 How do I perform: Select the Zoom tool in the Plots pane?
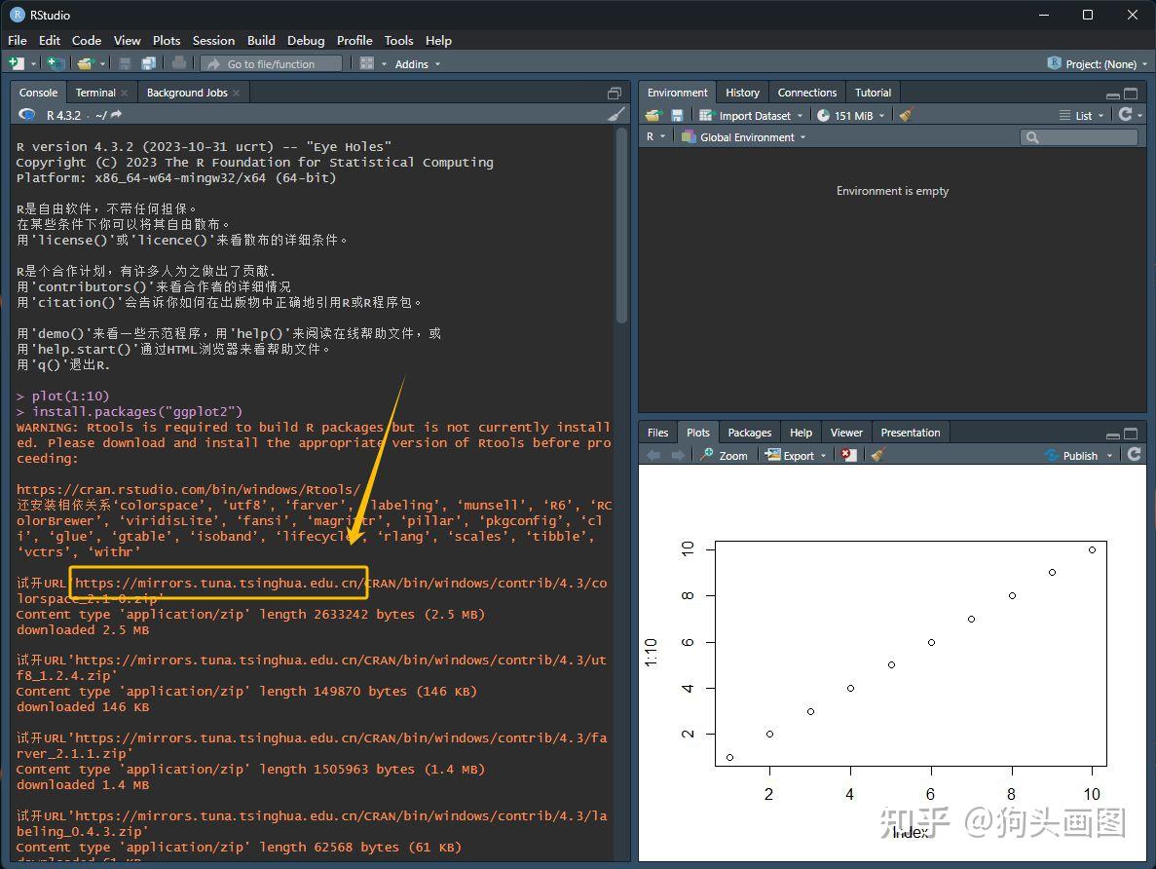[x=724, y=454]
